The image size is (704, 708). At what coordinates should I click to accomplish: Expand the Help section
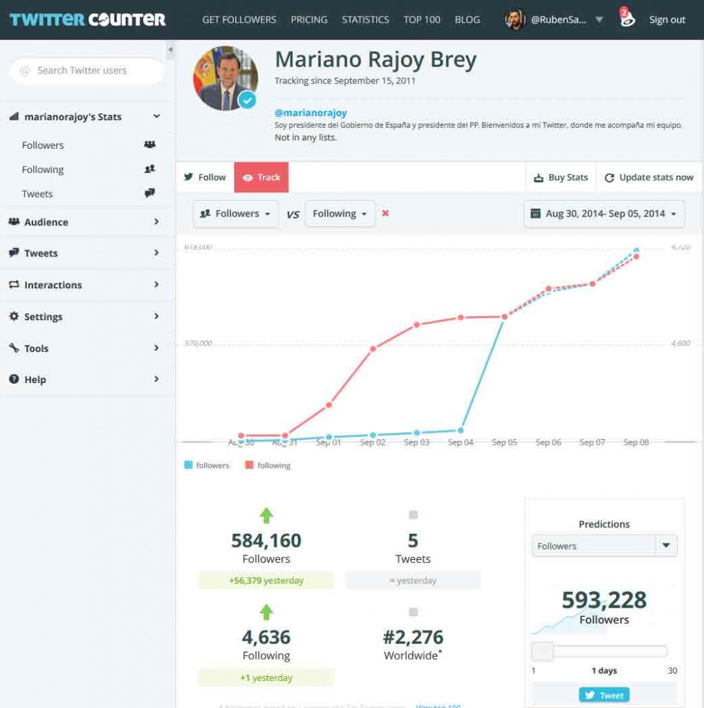click(x=156, y=379)
